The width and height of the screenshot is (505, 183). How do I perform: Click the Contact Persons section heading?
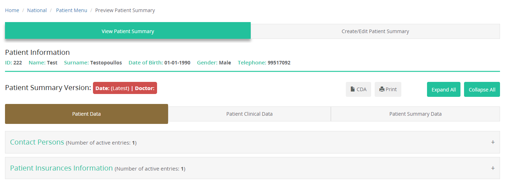click(x=37, y=142)
